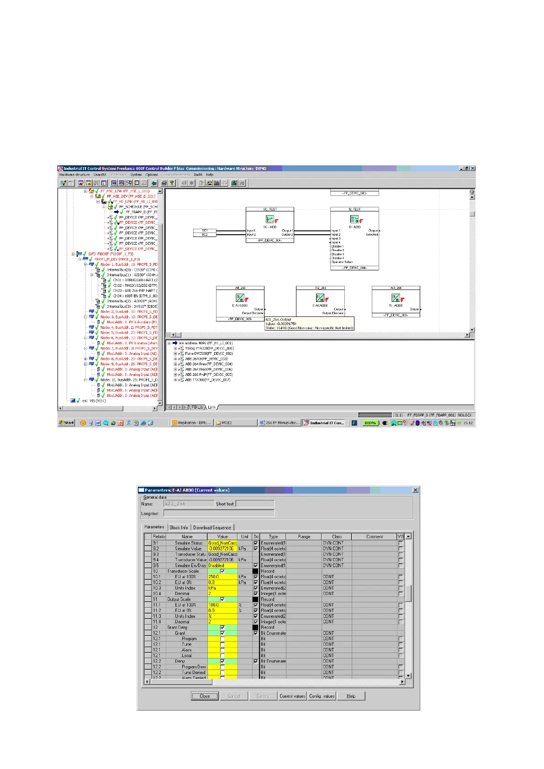Click the FF_HSE_LINK node icon in tree
Screen dimensions: 544x769
pyautogui.click(x=91, y=191)
